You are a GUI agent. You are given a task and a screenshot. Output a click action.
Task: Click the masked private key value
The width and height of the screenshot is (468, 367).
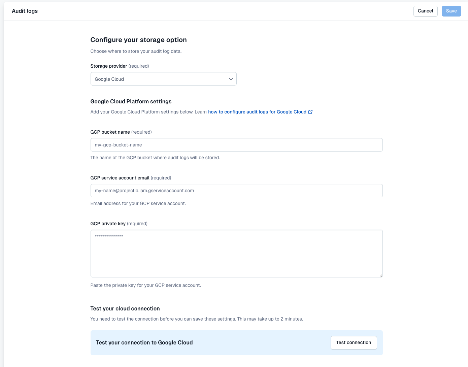(108, 236)
